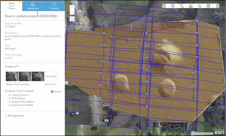Open the map layers stack icon
This screenshot has height=136, width=226.
pyautogui.click(x=173, y=6)
